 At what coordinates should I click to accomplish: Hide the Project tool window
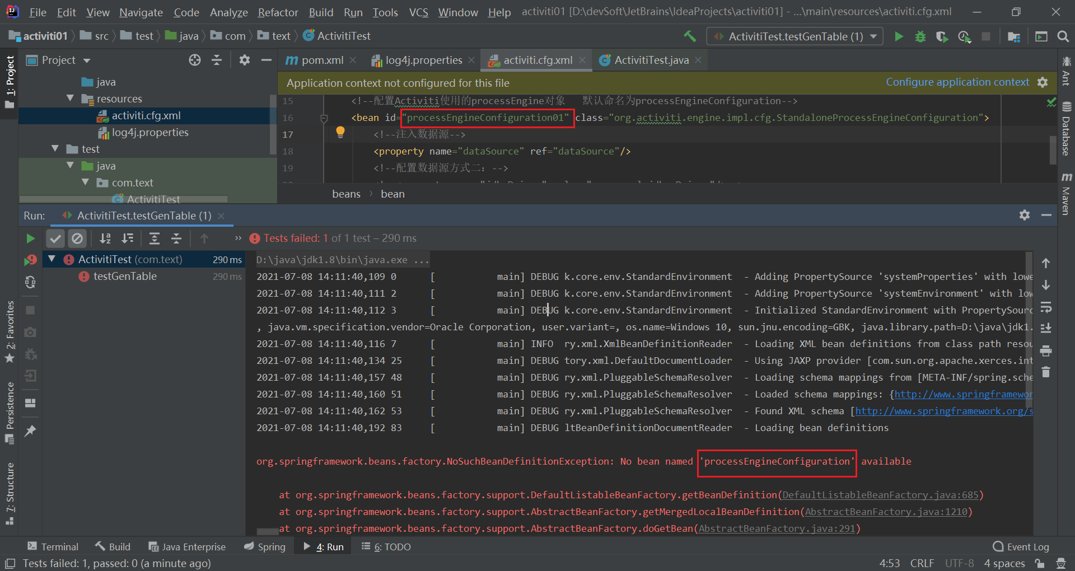(x=267, y=60)
